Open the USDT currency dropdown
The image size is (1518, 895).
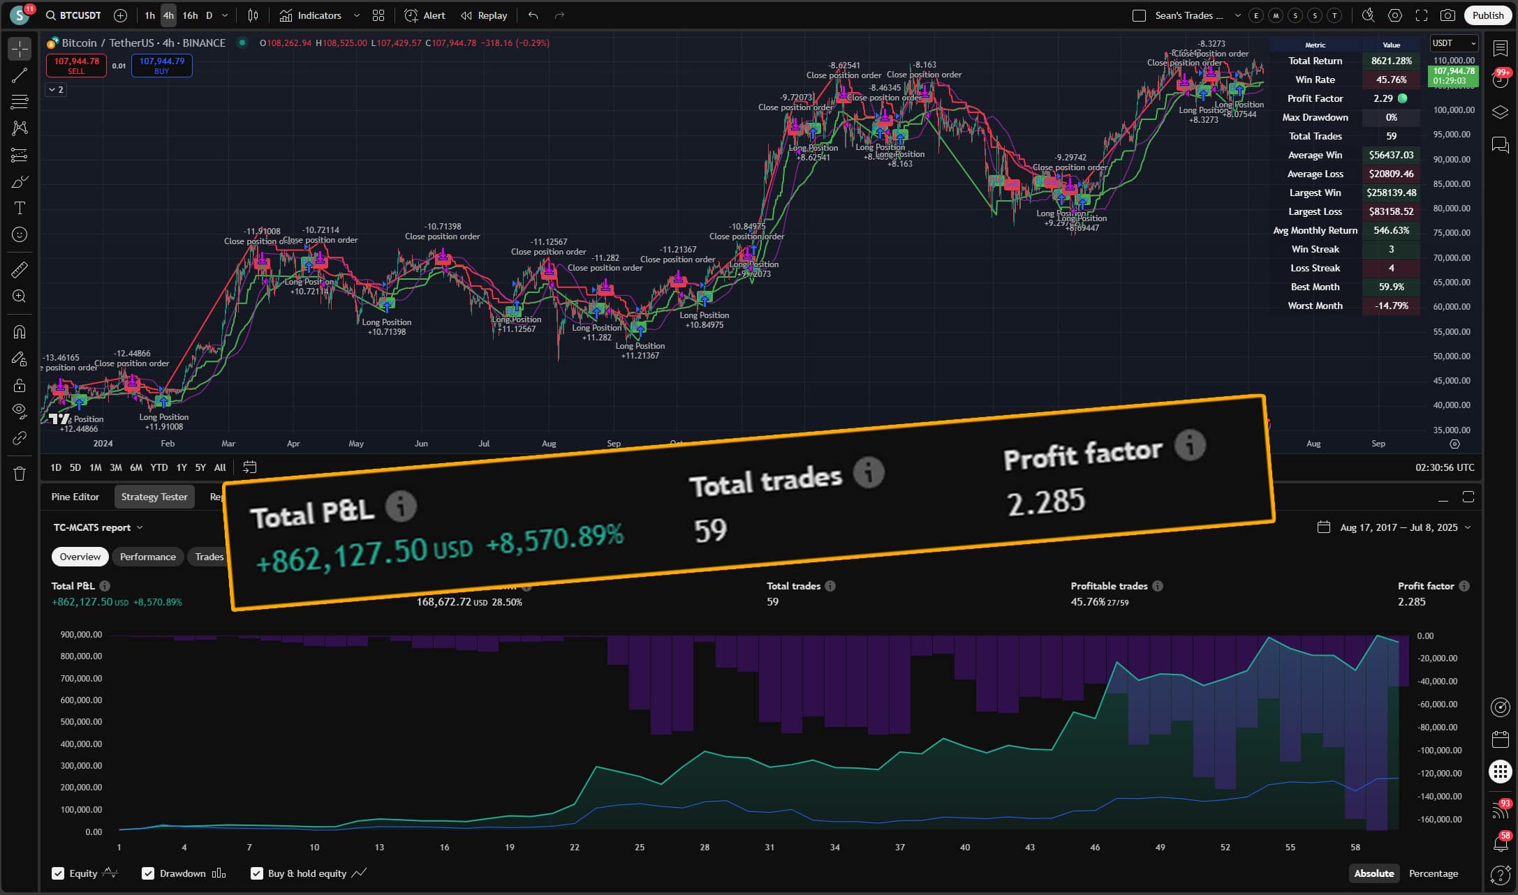[1454, 43]
